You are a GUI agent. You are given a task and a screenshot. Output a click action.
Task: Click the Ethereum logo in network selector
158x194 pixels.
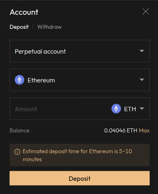(x=20, y=80)
